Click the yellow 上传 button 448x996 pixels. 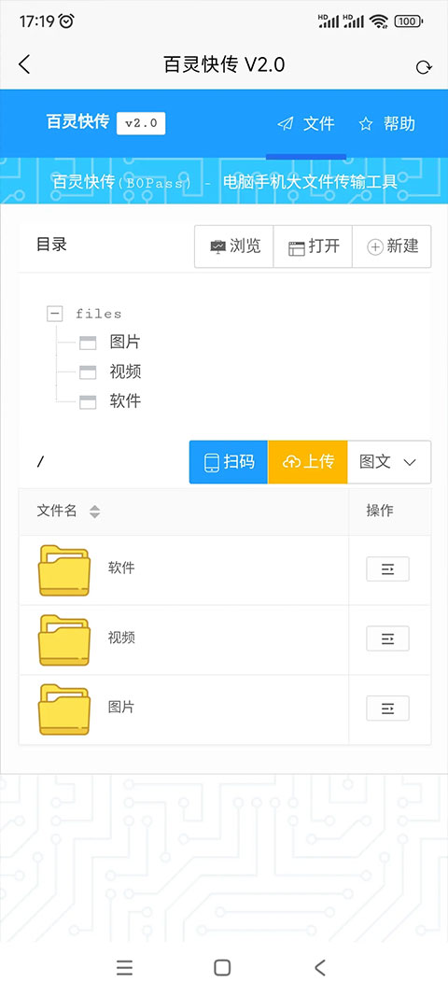pos(308,462)
